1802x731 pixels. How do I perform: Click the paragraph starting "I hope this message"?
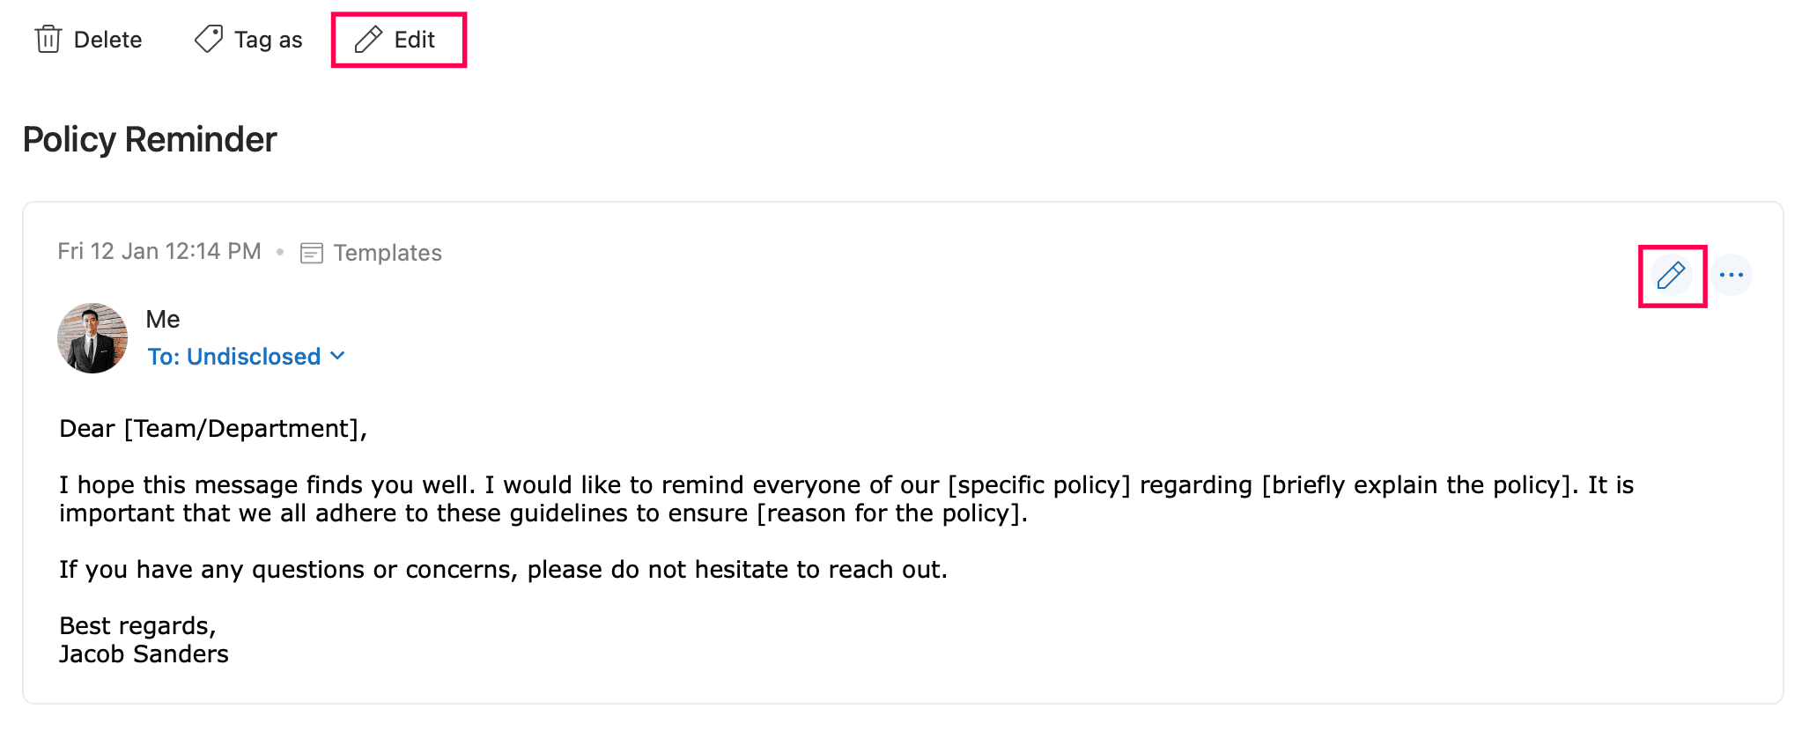pyautogui.click(x=846, y=498)
